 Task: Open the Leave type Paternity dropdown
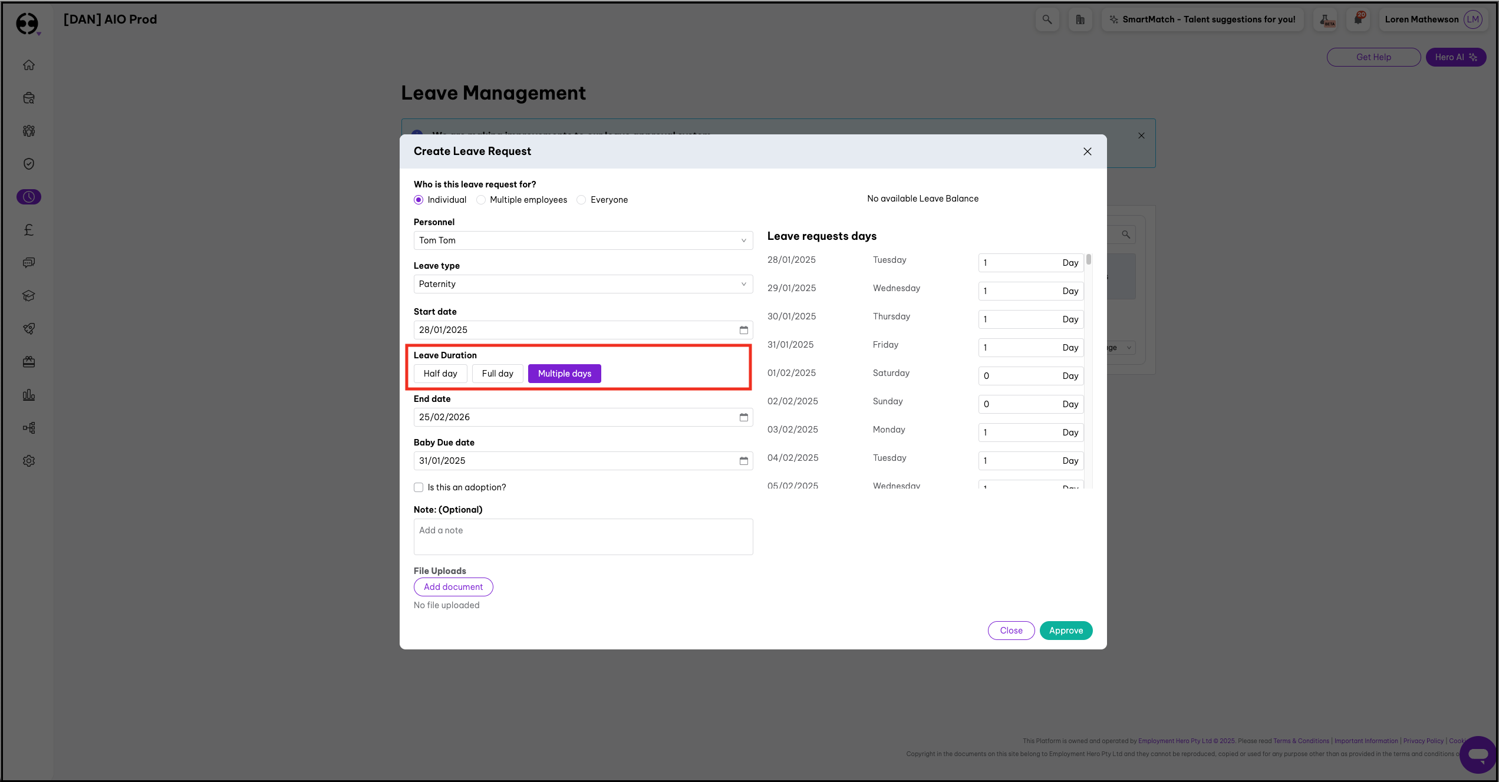582,284
